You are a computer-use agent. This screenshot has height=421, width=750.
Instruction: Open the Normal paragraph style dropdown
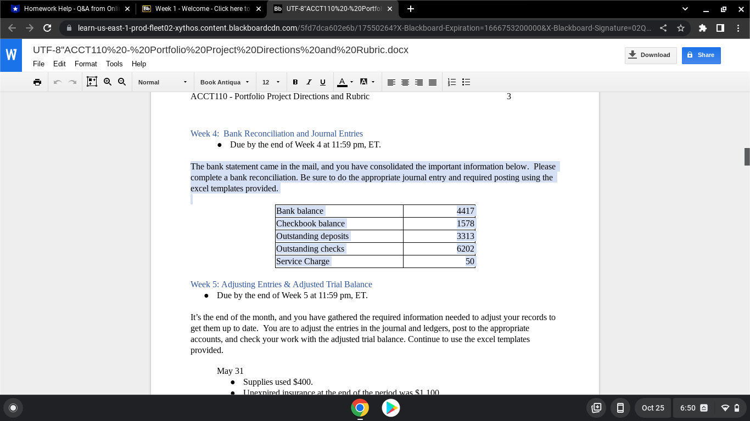[x=162, y=82]
